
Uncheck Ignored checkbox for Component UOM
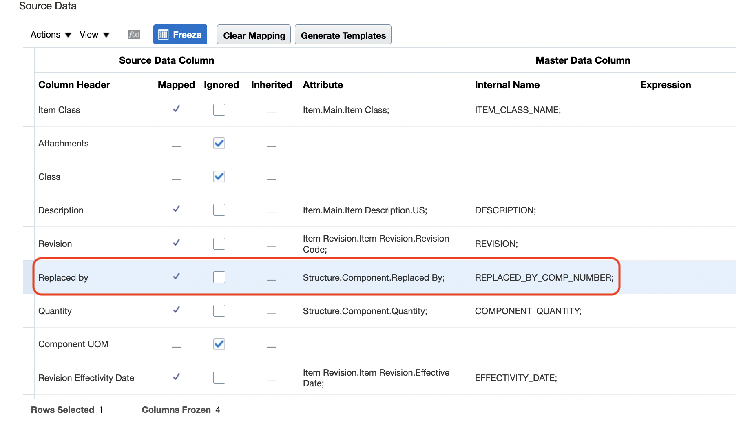[x=219, y=344]
